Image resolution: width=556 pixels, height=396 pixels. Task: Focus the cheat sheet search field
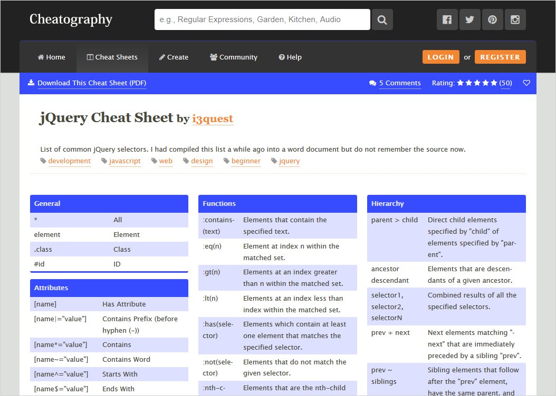[262, 20]
